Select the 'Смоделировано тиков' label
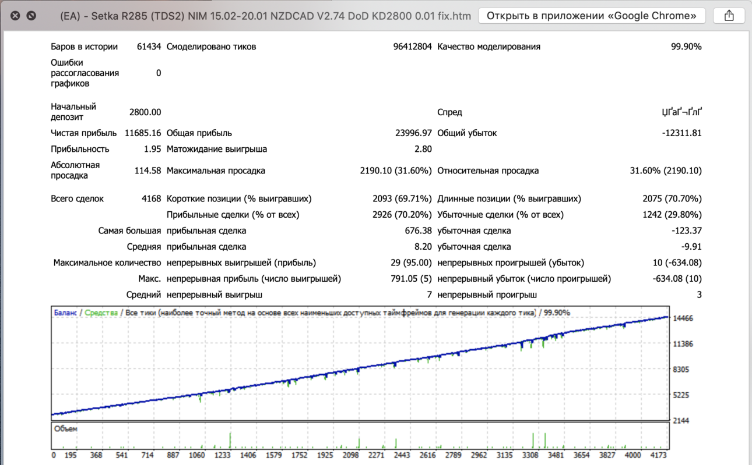 211,47
